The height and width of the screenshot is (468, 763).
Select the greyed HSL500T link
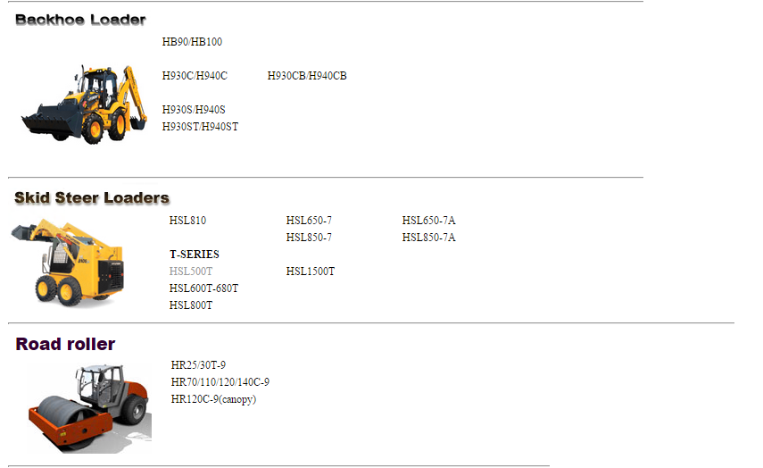(191, 272)
